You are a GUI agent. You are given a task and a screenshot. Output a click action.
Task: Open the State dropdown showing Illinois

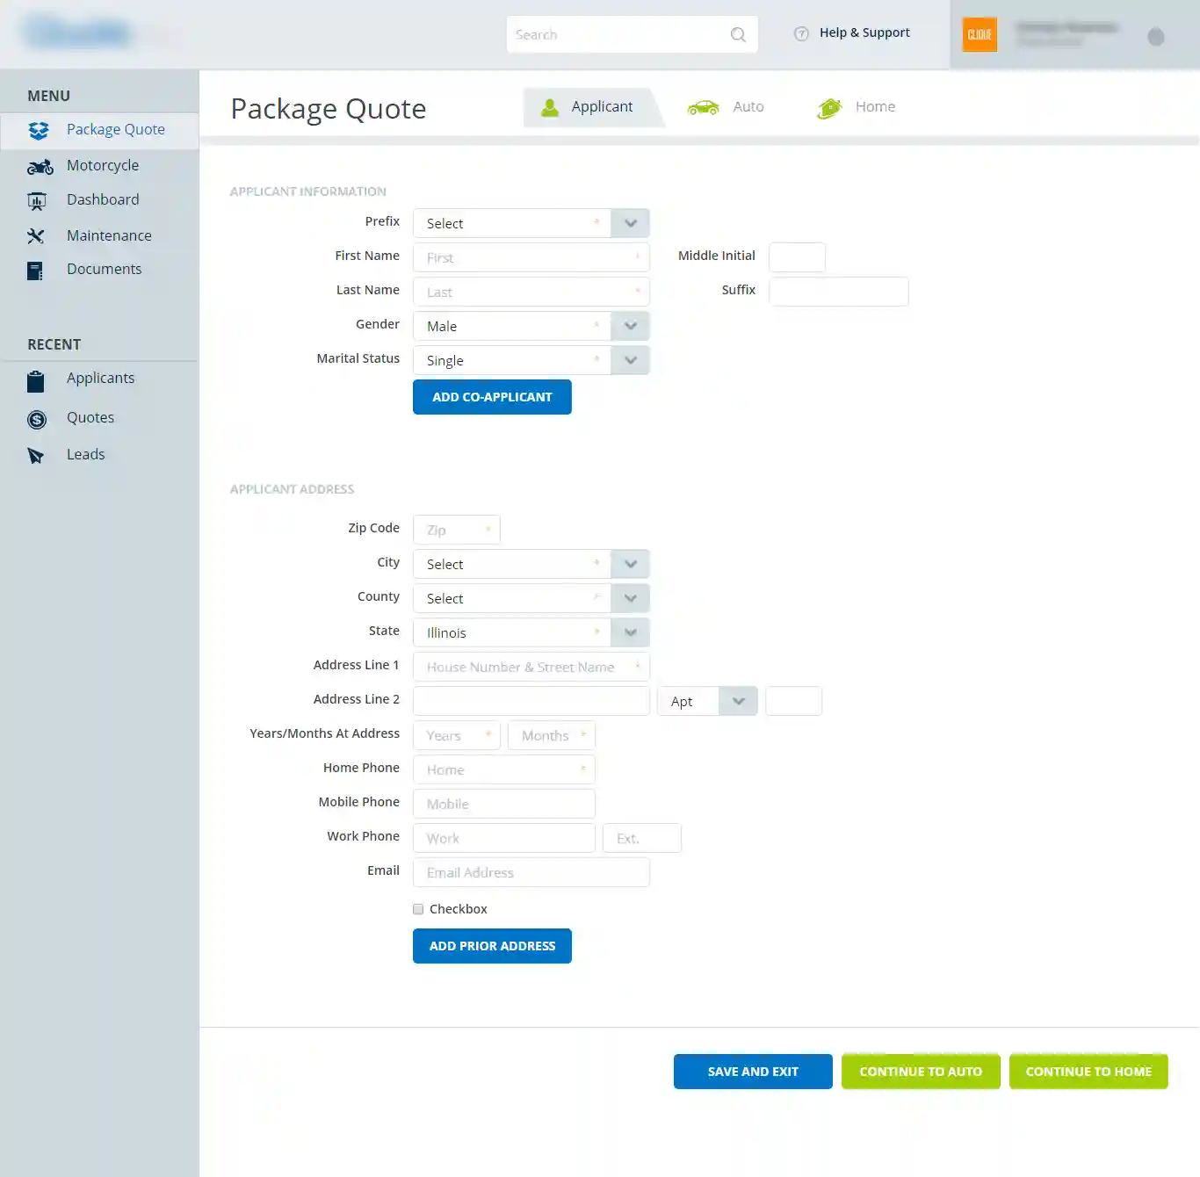630,632
